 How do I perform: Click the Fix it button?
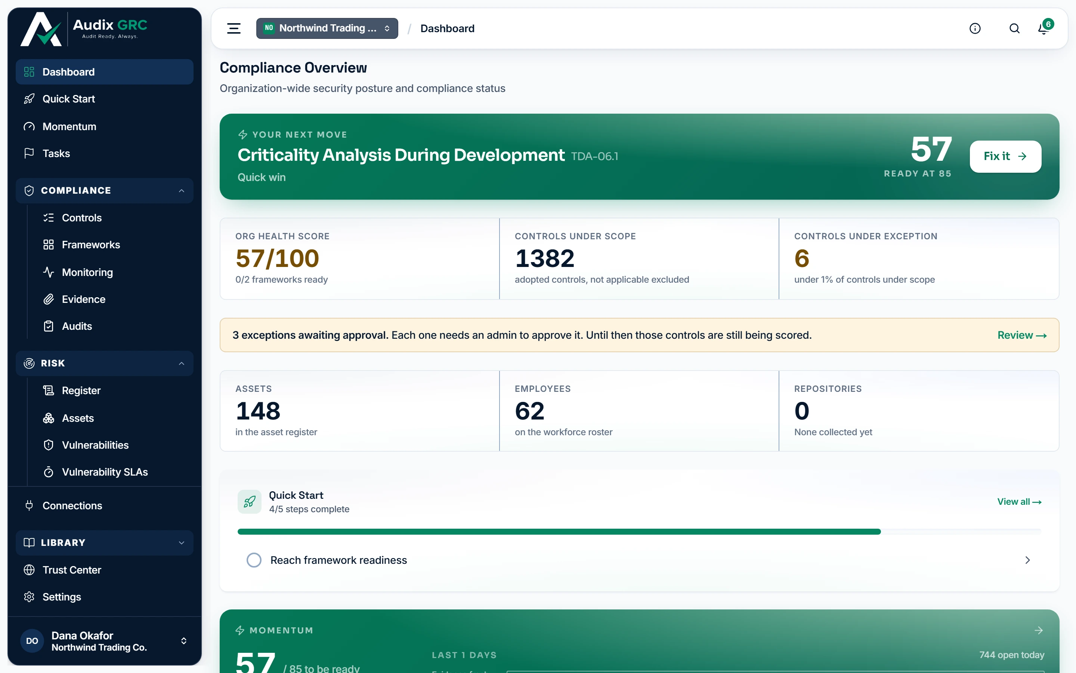[x=1005, y=156]
